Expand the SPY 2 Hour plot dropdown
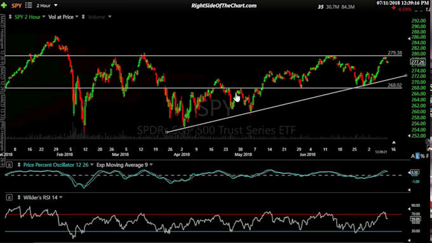This screenshot has width=432, height=243. (x=44, y=16)
